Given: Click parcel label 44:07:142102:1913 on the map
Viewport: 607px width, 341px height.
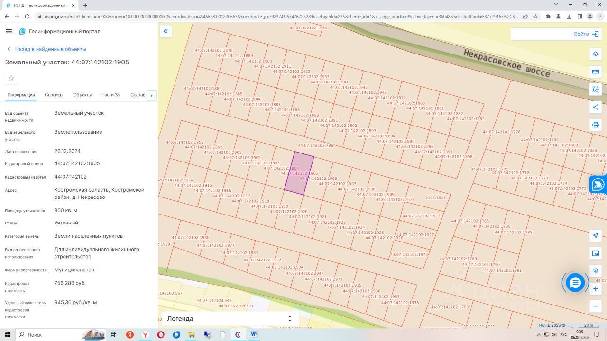Looking at the screenshot, I should [422, 216].
